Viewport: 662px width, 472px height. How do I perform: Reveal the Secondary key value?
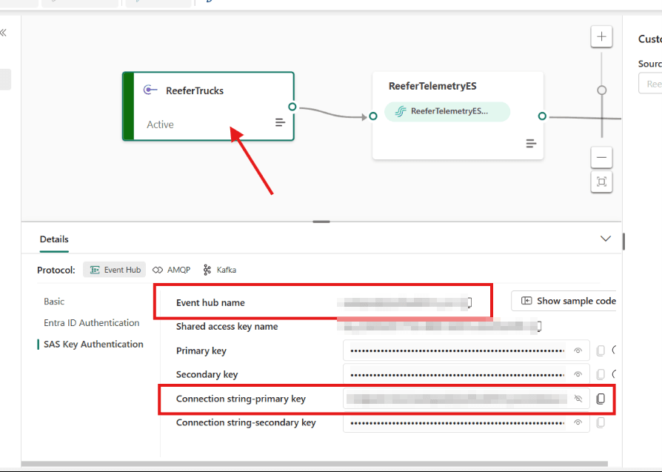tap(578, 374)
